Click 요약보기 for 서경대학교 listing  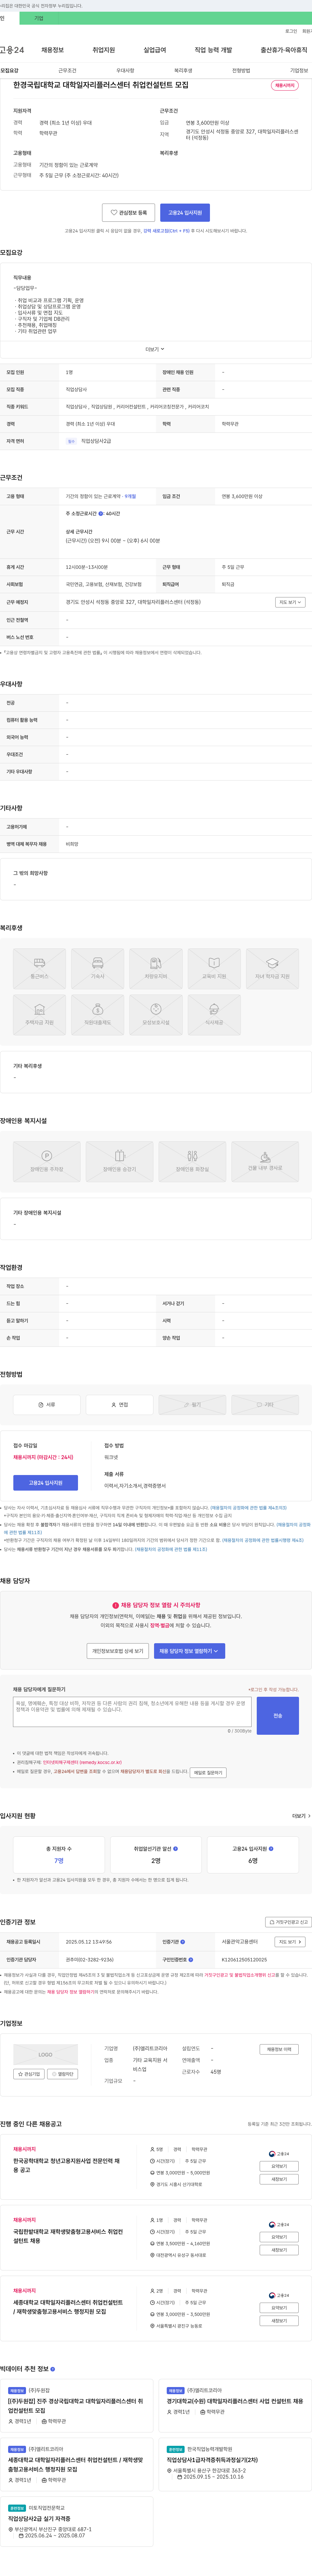[x=279, y=2308]
